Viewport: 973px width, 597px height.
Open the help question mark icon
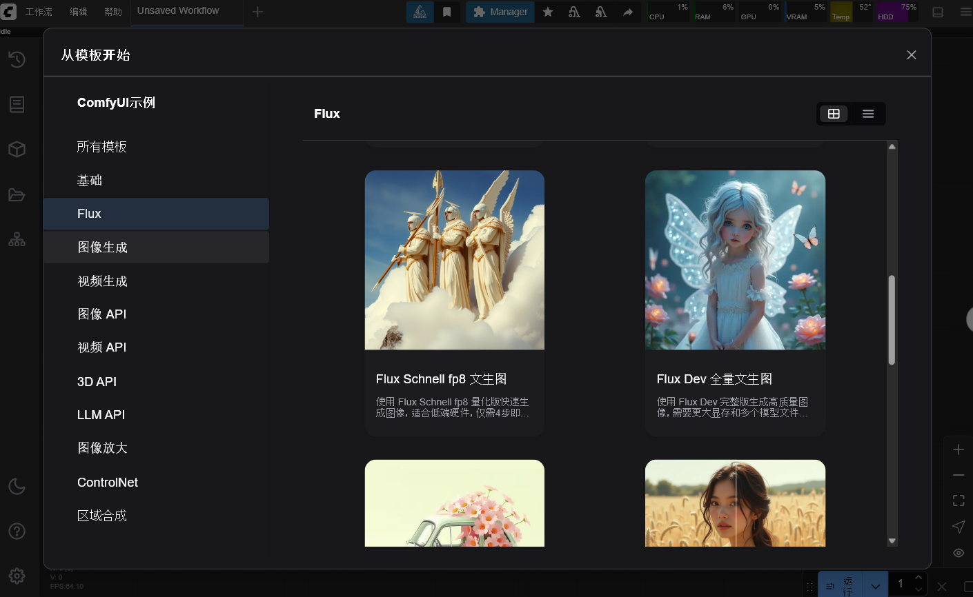coord(17,532)
